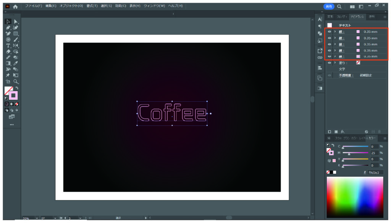Go to first artboard in status bar
Image resolution: width=391 pixels, height=223 pixels.
tap(61, 218)
